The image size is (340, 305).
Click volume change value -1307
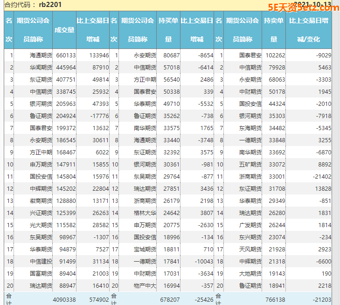[x=101, y=237]
